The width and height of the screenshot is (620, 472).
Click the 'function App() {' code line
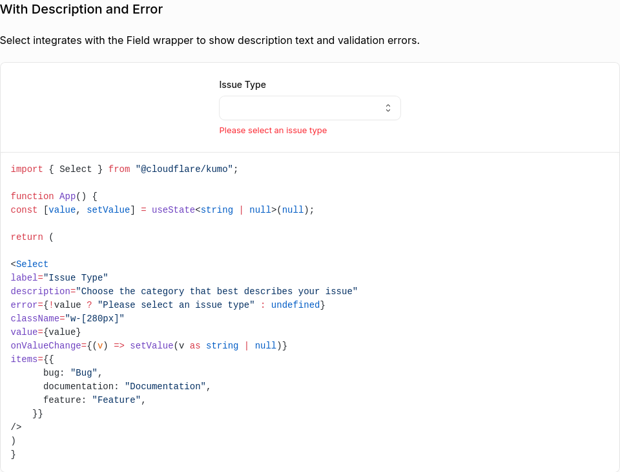pyautogui.click(x=54, y=196)
